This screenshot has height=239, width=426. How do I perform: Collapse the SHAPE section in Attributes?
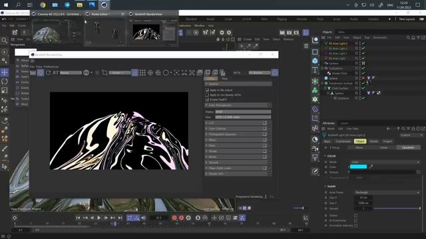click(325, 187)
